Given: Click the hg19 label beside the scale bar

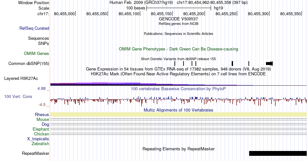Looking at the screenshot, I should click(218, 8).
